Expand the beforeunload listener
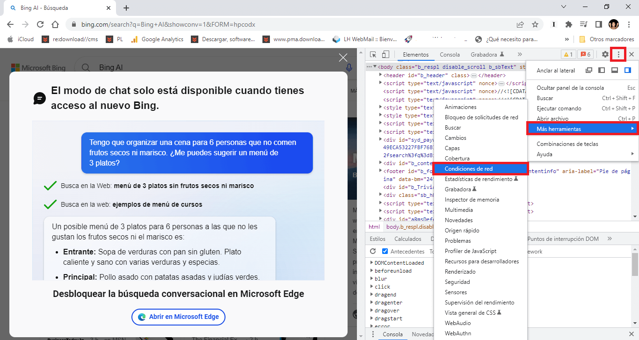The image size is (639, 340). (372, 271)
